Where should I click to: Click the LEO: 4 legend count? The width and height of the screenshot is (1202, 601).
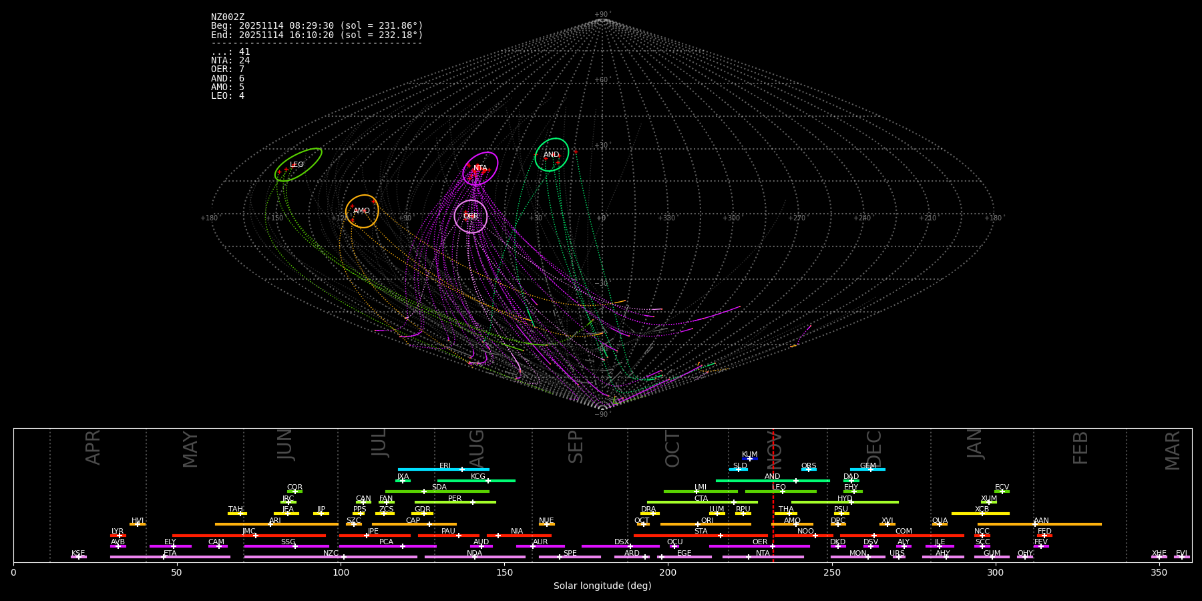click(228, 95)
